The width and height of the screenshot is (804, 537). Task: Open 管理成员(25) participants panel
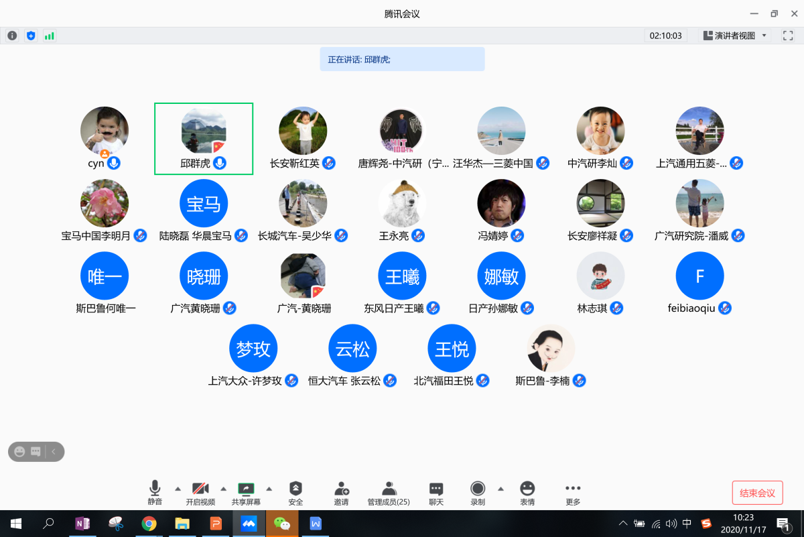(x=389, y=493)
